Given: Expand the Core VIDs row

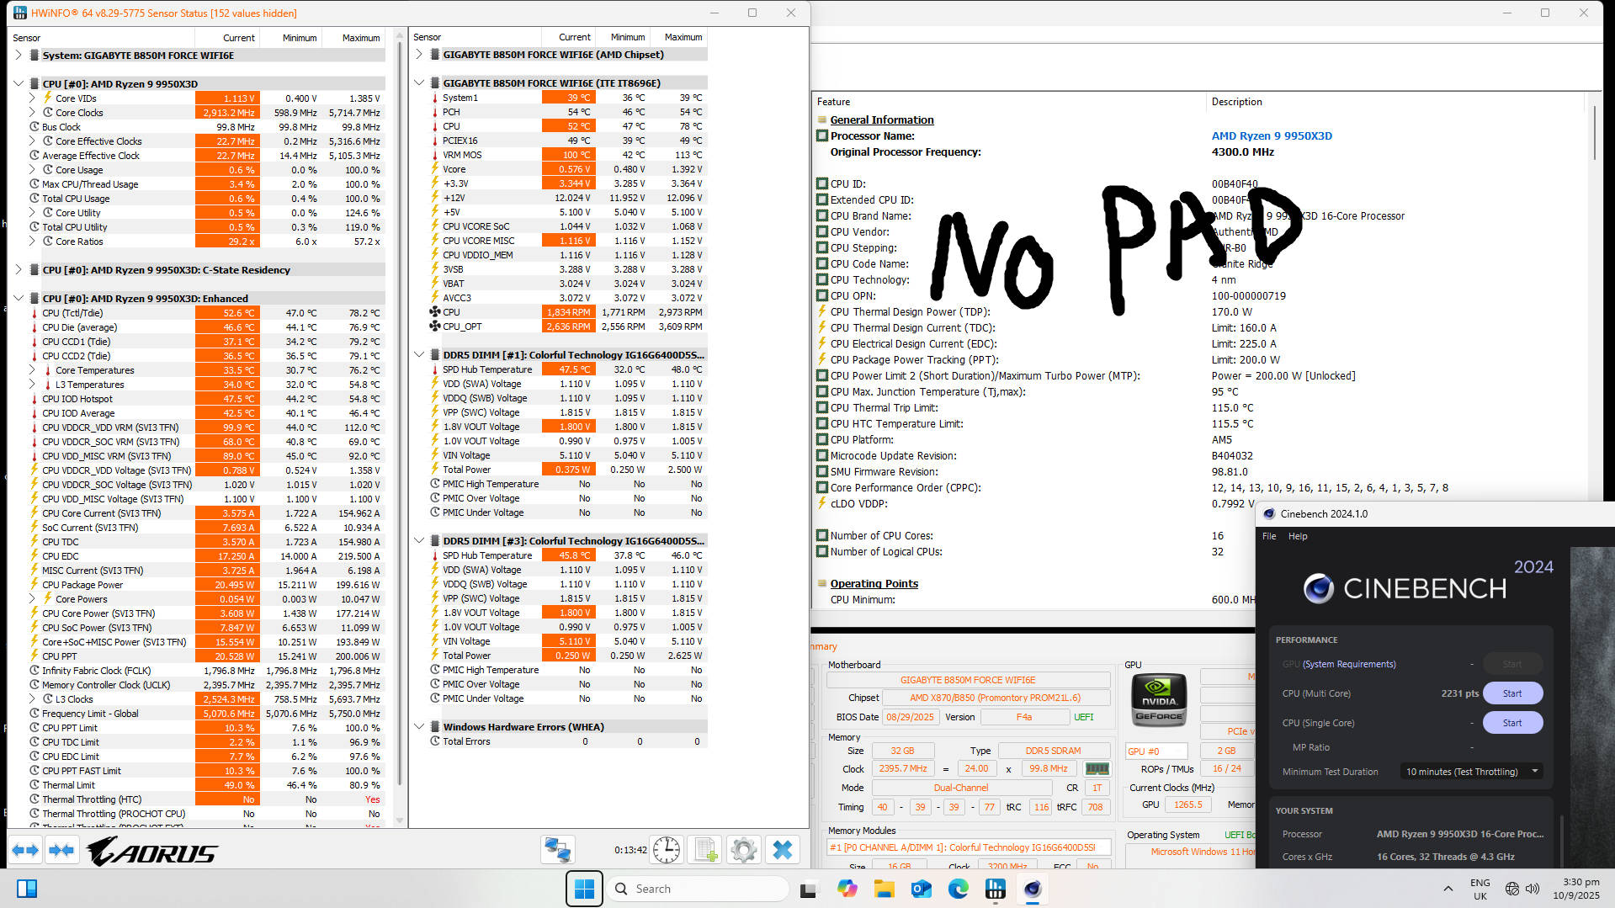Looking at the screenshot, I should [x=32, y=98].
